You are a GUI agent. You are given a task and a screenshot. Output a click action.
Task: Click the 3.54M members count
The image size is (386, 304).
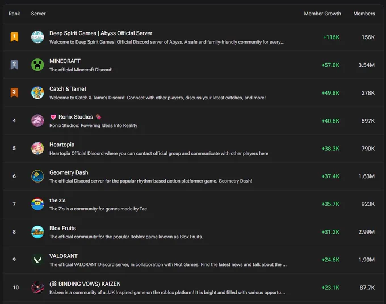click(366, 65)
